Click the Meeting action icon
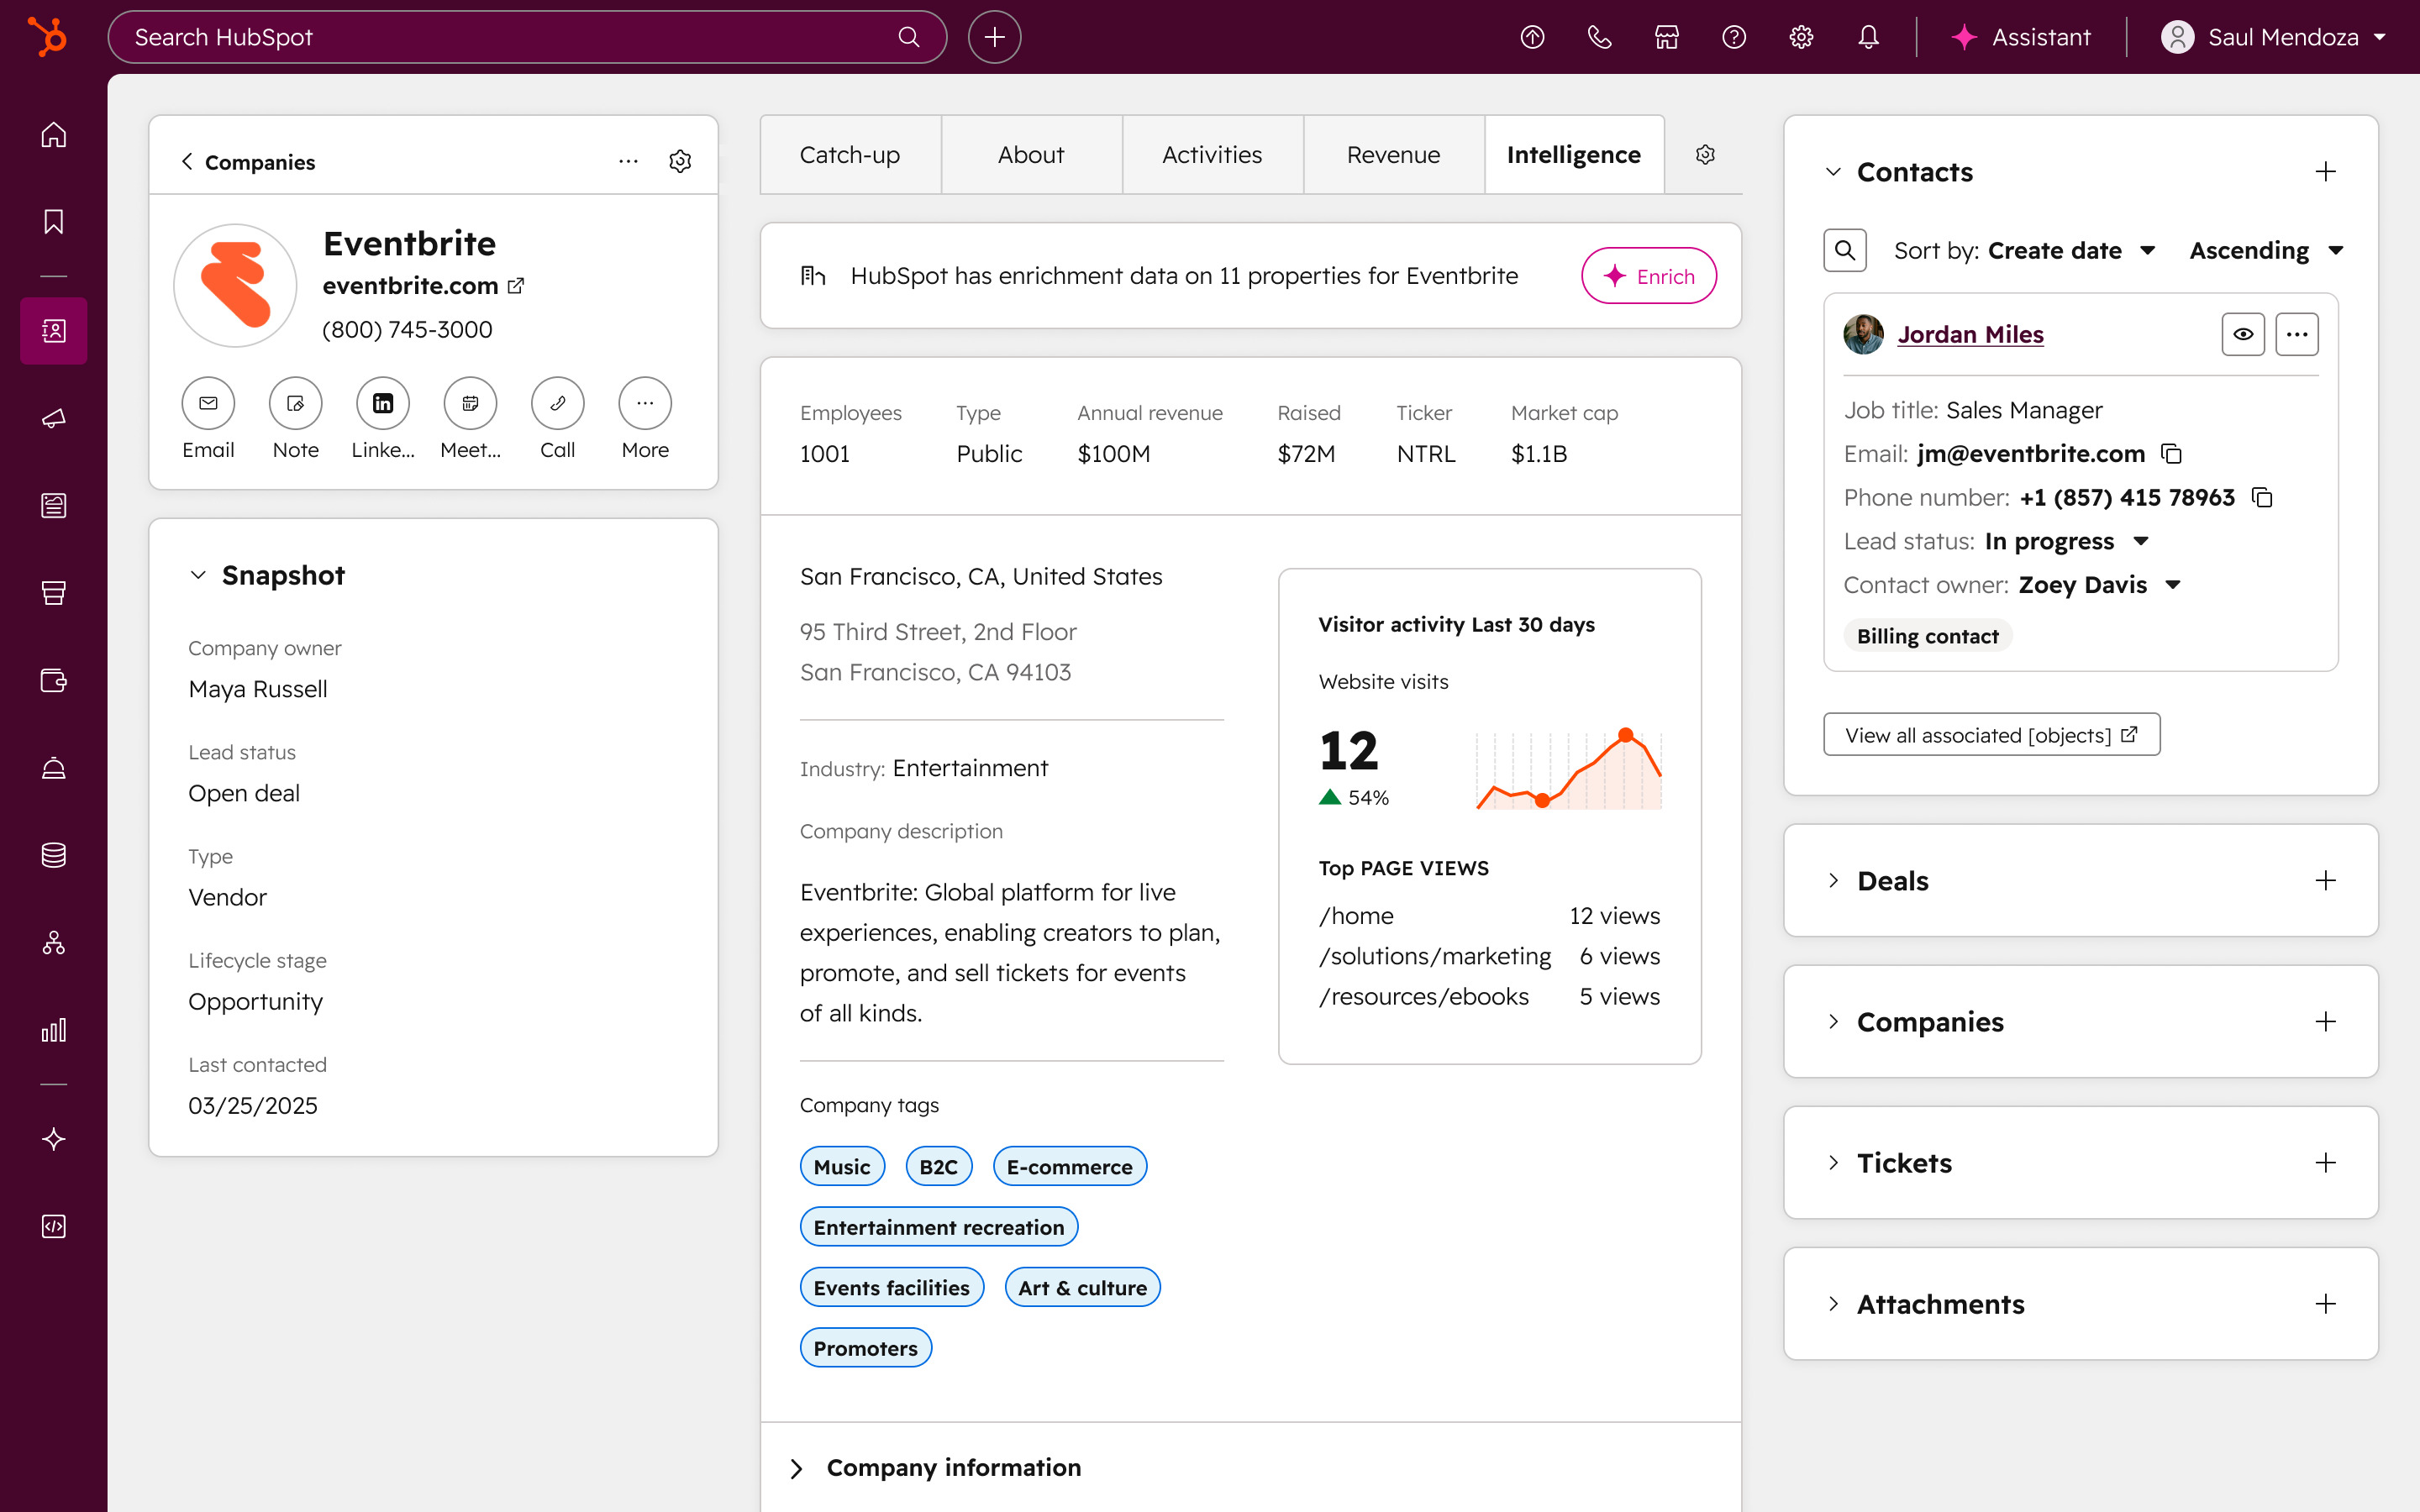2420x1512 pixels. pyautogui.click(x=470, y=403)
